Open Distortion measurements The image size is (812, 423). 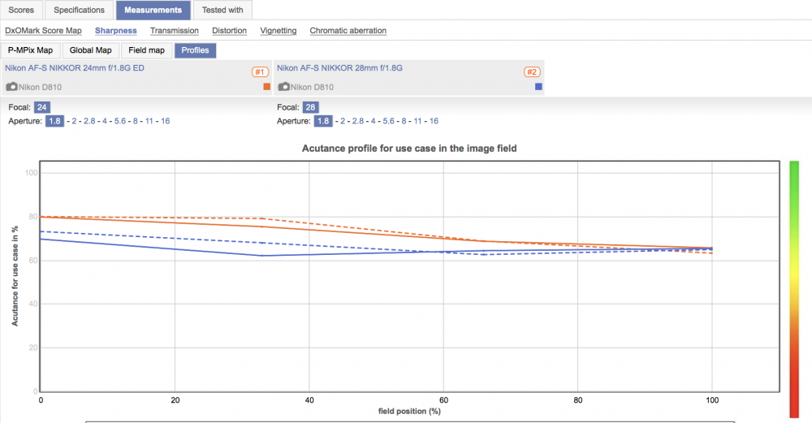tap(230, 31)
